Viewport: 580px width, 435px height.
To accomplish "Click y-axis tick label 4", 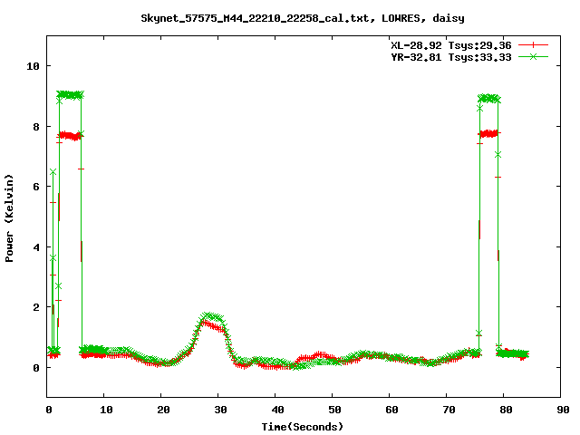I will (36, 247).
